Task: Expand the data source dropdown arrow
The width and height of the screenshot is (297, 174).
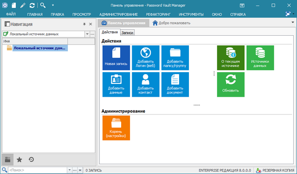Action: [x=87, y=34]
